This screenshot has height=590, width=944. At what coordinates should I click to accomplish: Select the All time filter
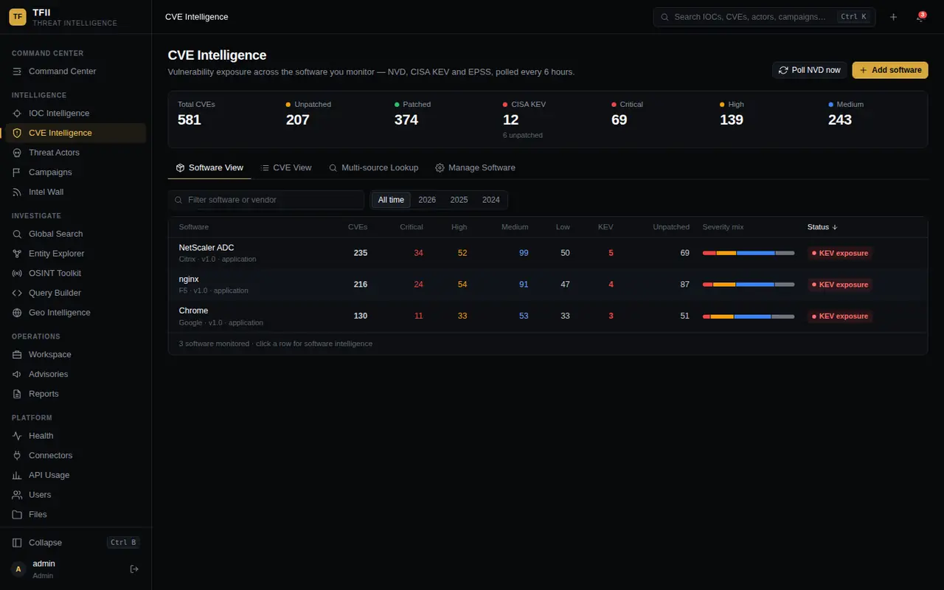pos(391,200)
